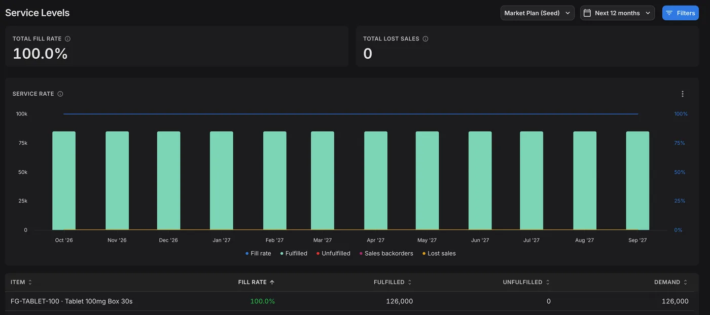Click the Feb '27 fulfilled bar

point(275,181)
